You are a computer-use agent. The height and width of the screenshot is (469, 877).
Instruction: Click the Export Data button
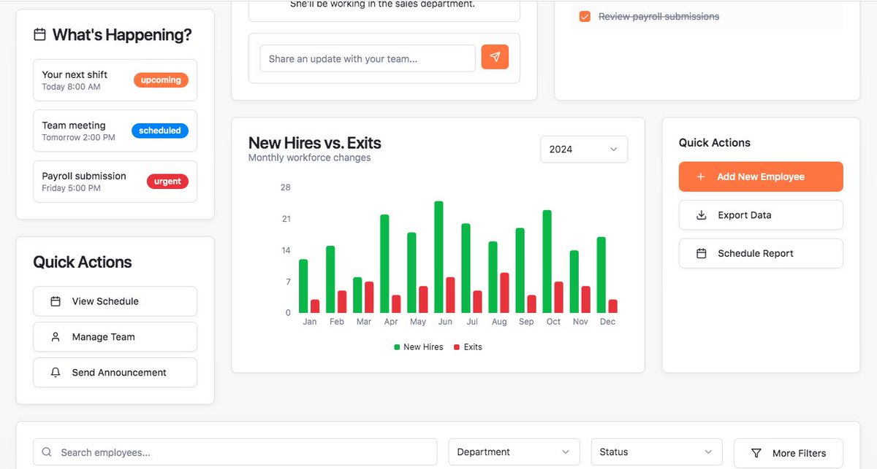pyautogui.click(x=760, y=214)
